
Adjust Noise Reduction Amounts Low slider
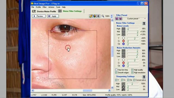click(x=133, y=57)
